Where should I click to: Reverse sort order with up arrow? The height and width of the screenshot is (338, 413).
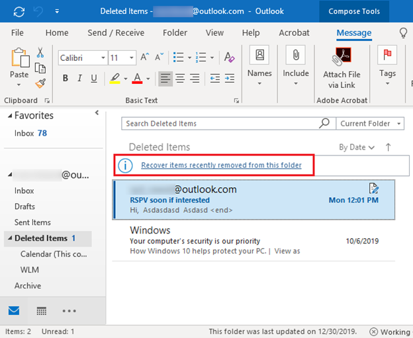point(389,147)
